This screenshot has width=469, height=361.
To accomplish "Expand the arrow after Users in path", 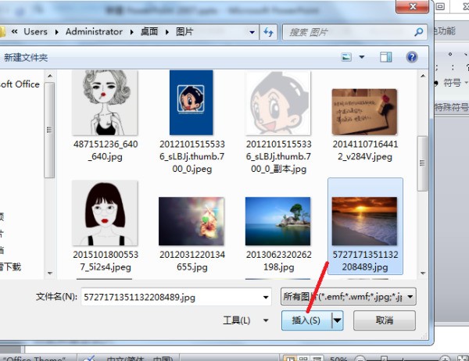I will [x=56, y=32].
